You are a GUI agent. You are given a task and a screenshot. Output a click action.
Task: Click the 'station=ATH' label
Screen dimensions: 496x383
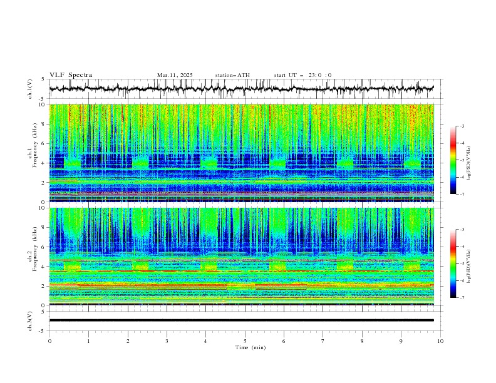232,75
